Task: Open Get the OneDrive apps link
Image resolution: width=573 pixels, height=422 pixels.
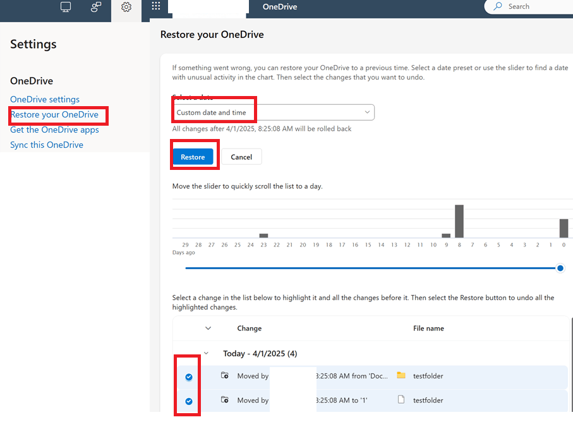Action: tap(54, 130)
